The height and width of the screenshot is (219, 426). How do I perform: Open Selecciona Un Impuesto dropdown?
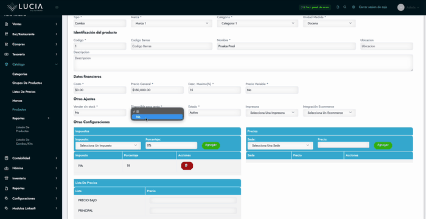(x=108, y=145)
